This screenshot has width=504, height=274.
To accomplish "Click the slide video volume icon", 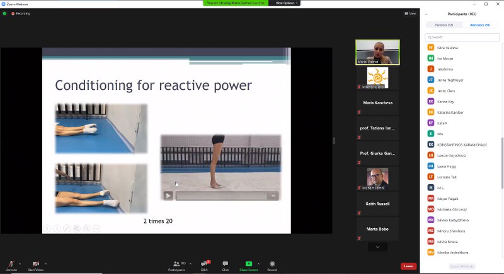I will (x=273, y=196).
